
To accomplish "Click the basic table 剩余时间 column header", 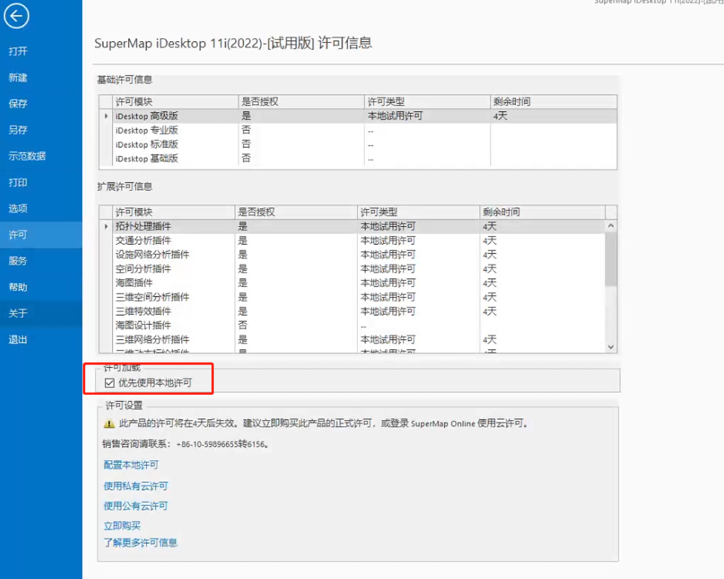I will coord(553,102).
